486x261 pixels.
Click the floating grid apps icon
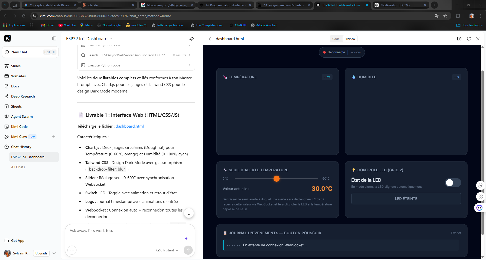pos(480,197)
